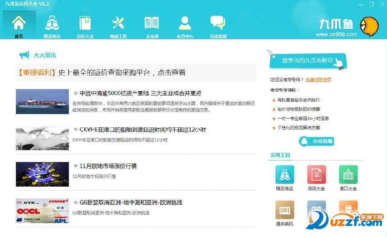
Task: Click the Euro symbol news thumbnail
Action: [x=42, y=174]
